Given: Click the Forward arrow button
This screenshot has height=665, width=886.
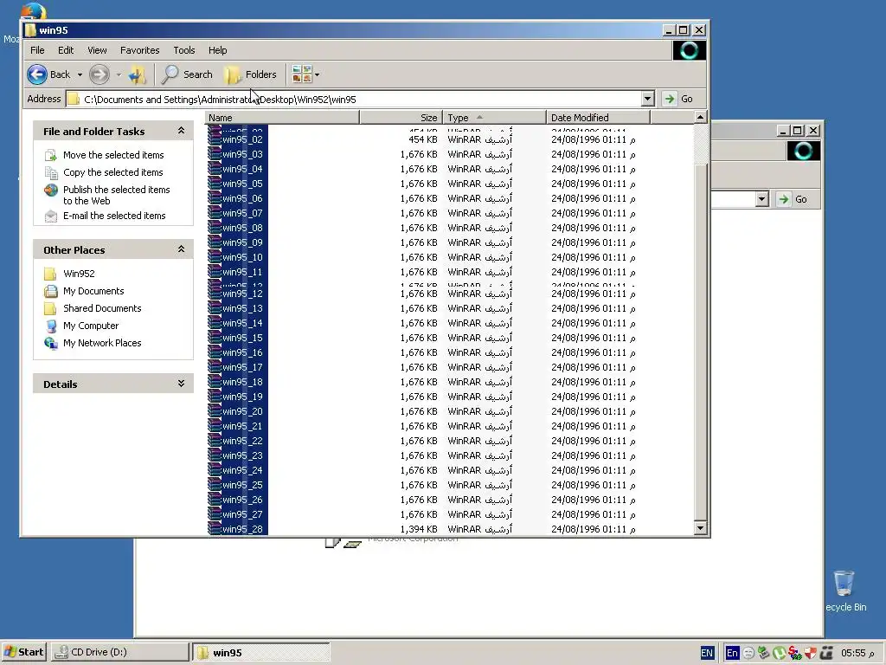Looking at the screenshot, I should pos(100,74).
